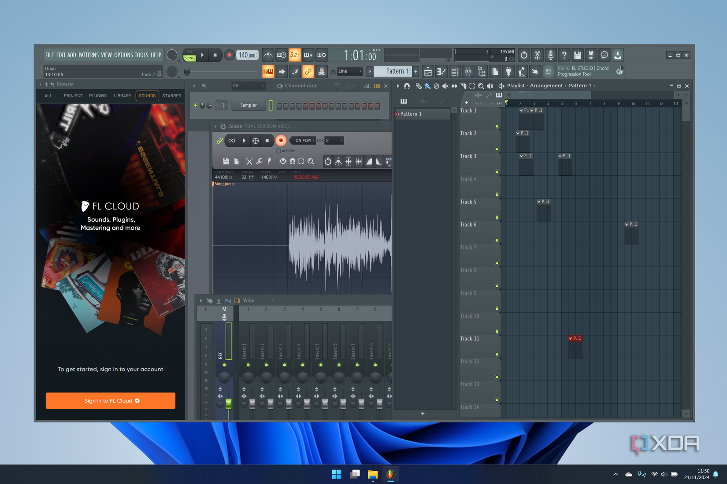The width and height of the screenshot is (727, 484).
Task: Click the question mark help icon
Action: tap(564, 55)
